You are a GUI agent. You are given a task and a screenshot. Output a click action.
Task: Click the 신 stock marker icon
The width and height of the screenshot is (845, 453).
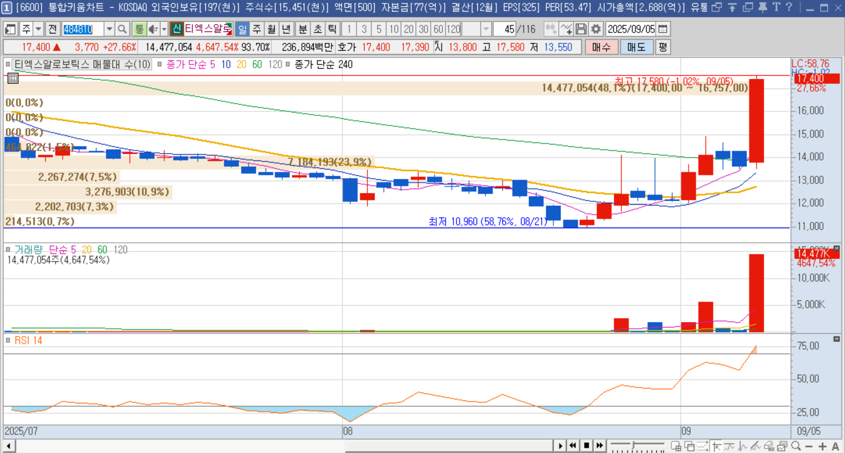pyautogui.click(x=177, y=29)
